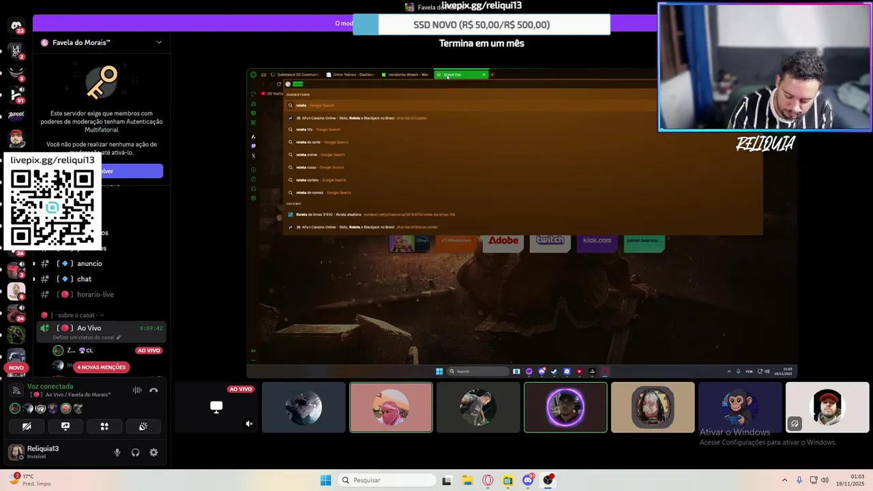Open AFun Cassino afun.bet.br/casino suggestion
This screenshot has width=873, height=491.
point(522,118)
